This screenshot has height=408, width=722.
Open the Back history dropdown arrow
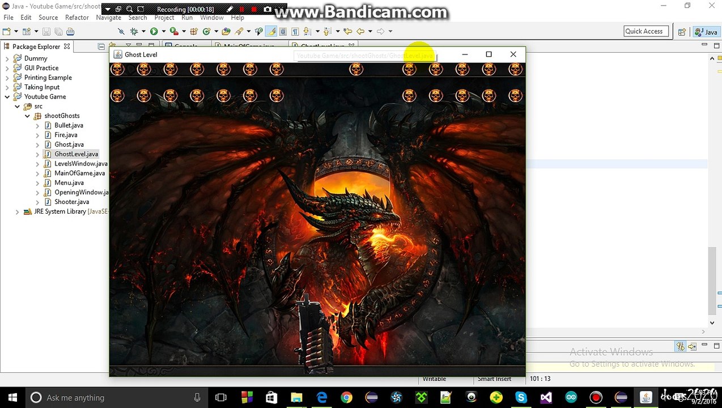tap(370, 31)
